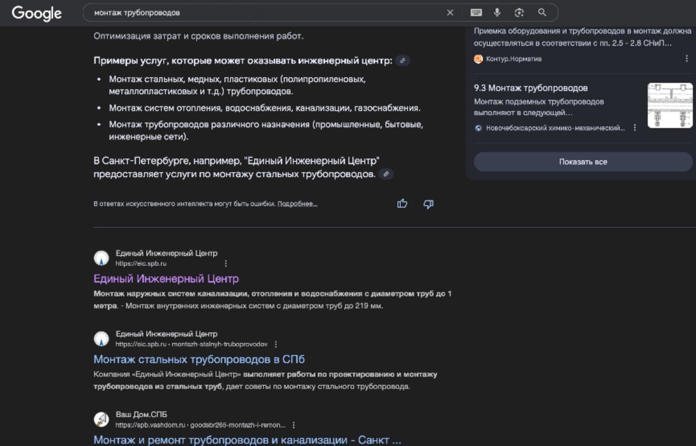696x446 pixels.
Task: Click the magnifying glass search icon
Action: (x=542, y=12)
